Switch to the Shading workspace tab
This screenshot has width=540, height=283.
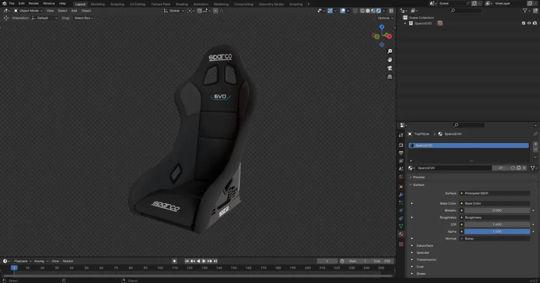click(x=182, y=4)
